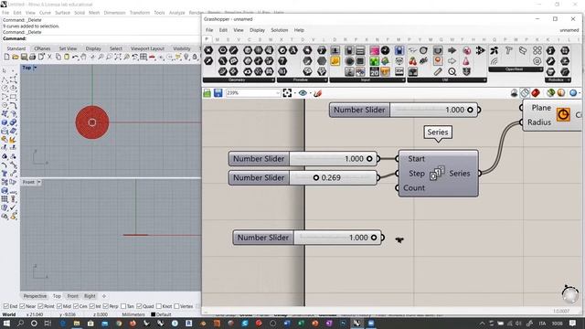Click the Millimeters units in Rhino status bar
Screen dimensions: 585x329
[133, 314]
